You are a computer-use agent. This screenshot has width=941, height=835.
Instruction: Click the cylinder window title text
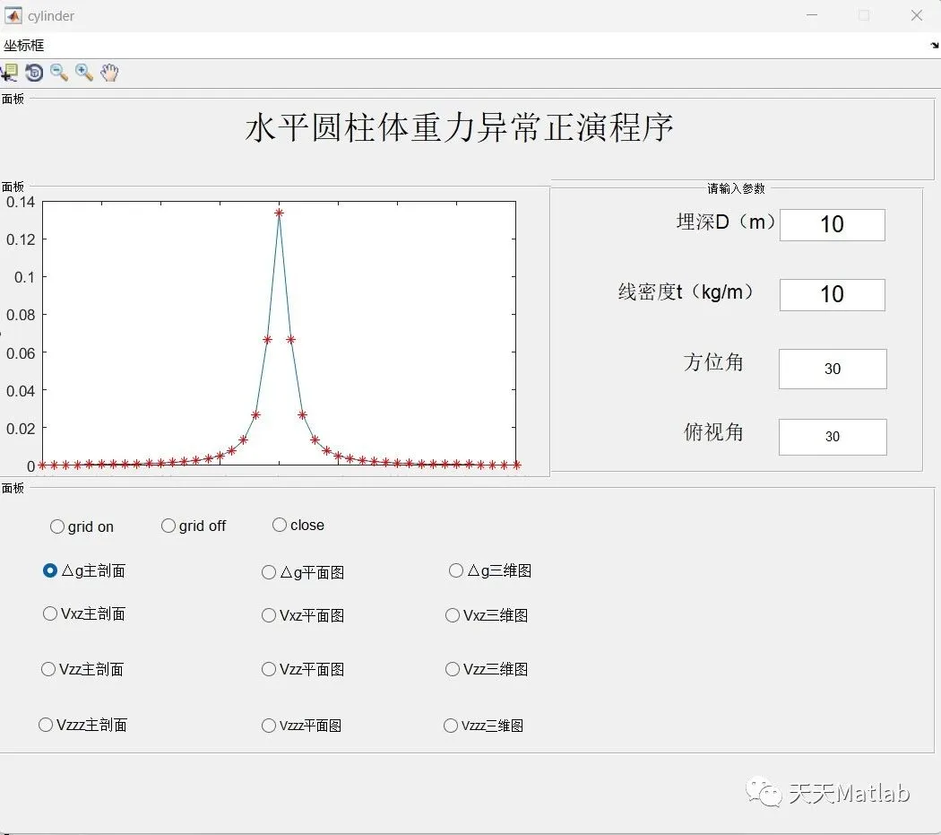[x=51, y=16]
